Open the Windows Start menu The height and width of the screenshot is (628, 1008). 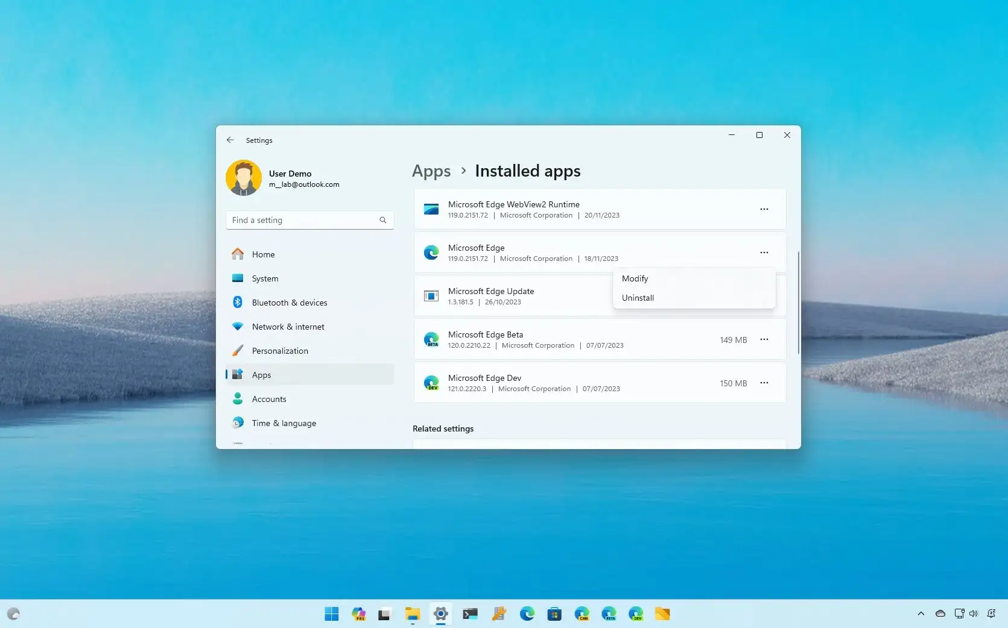(332, 614)
